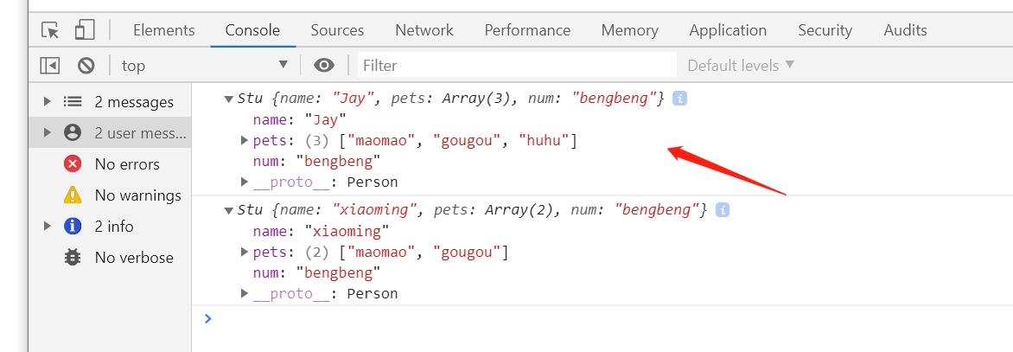Expand the 2 user messages group
The image size is (1013, 352).
48,133
